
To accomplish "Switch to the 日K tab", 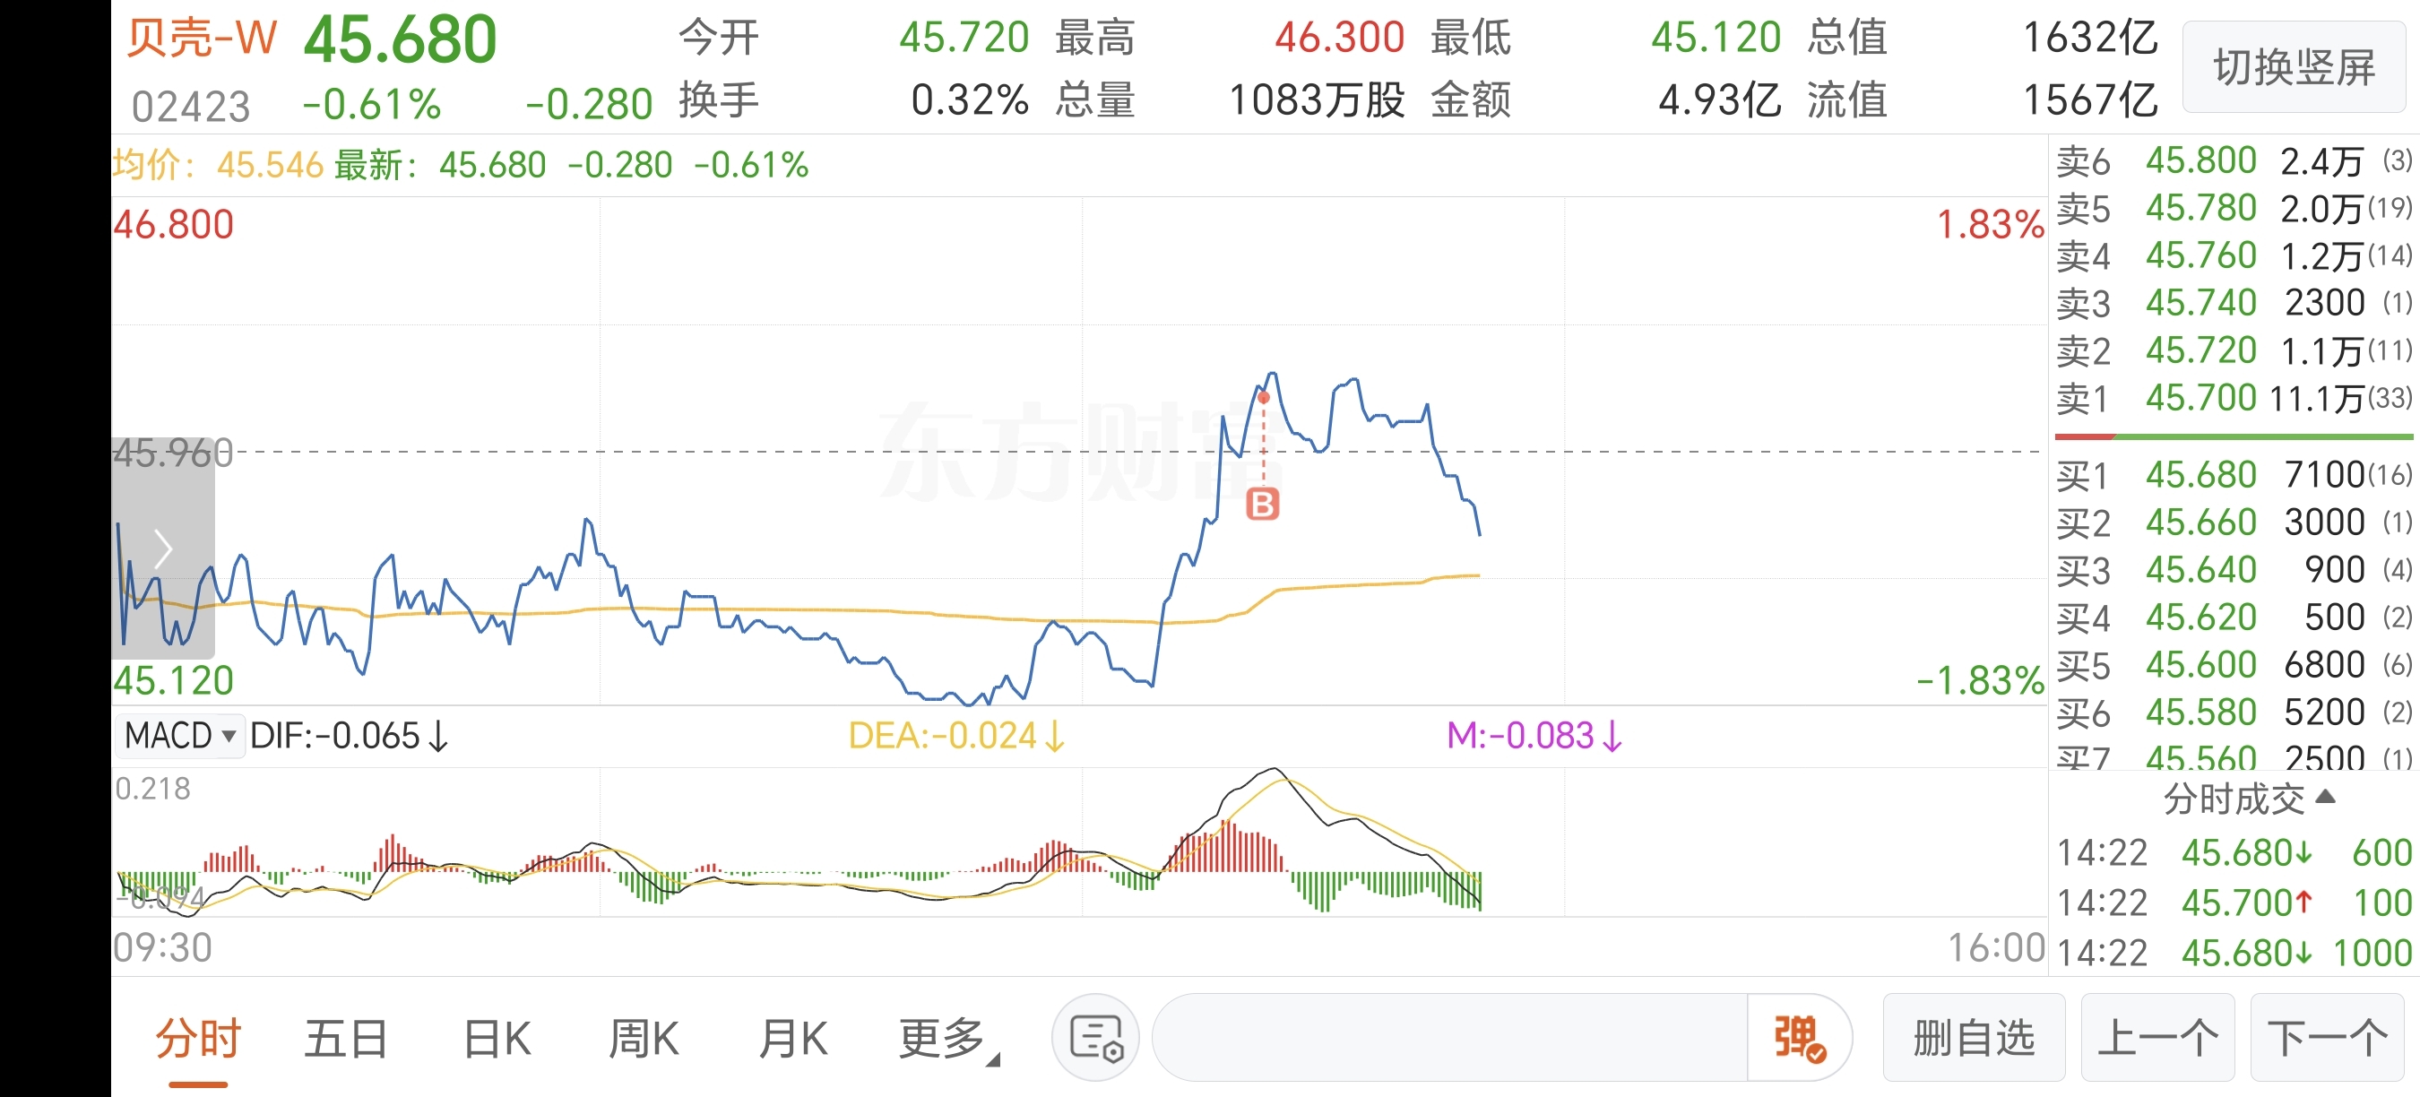I will coord(497,1039).
